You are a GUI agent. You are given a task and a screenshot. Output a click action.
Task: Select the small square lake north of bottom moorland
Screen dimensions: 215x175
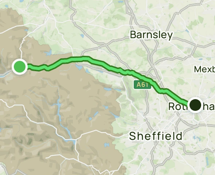(106, 145)
